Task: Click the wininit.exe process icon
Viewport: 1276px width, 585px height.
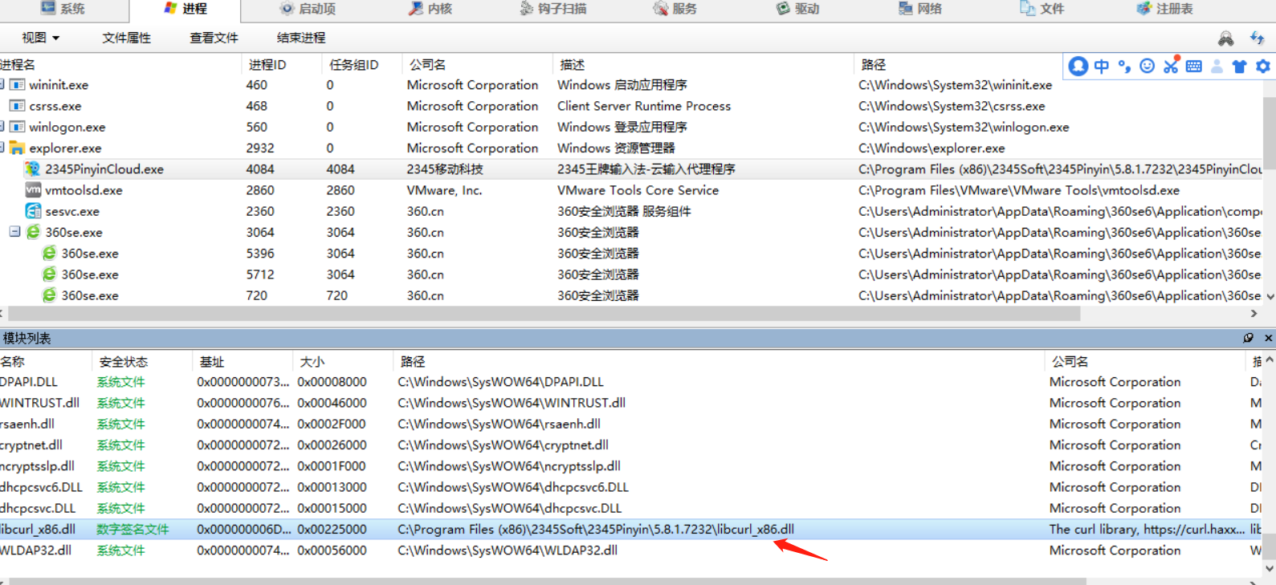Action: pos(17,84)
